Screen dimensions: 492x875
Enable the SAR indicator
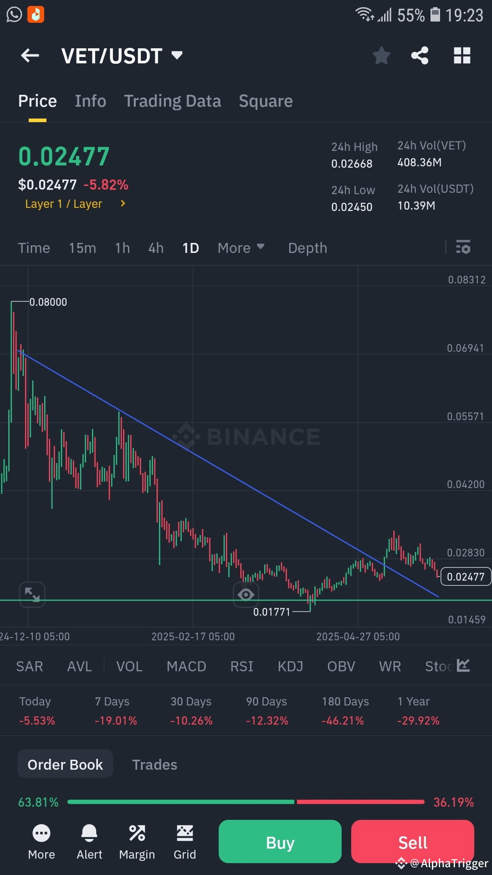30,666
